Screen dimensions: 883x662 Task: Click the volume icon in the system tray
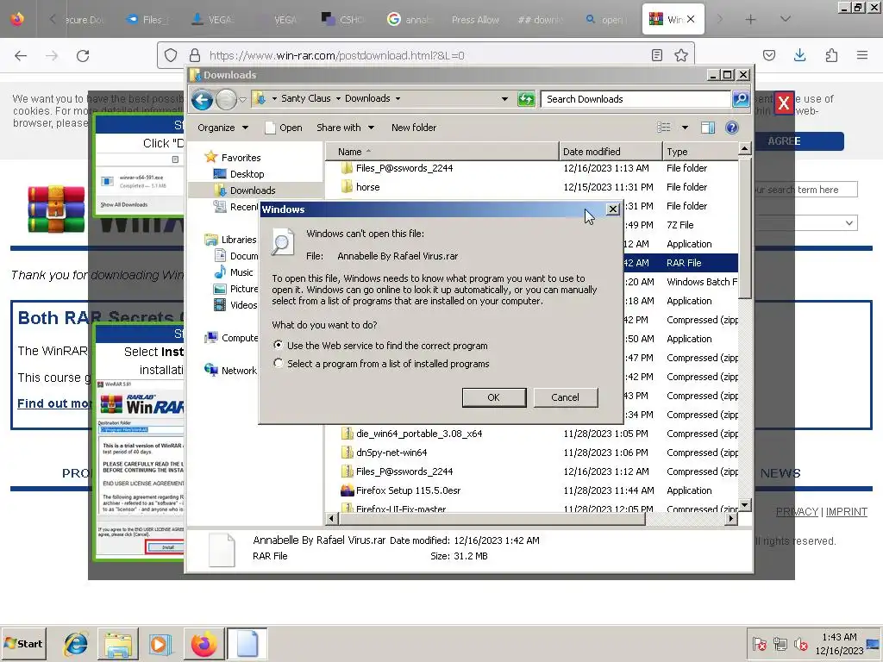[x=800, y=643]
